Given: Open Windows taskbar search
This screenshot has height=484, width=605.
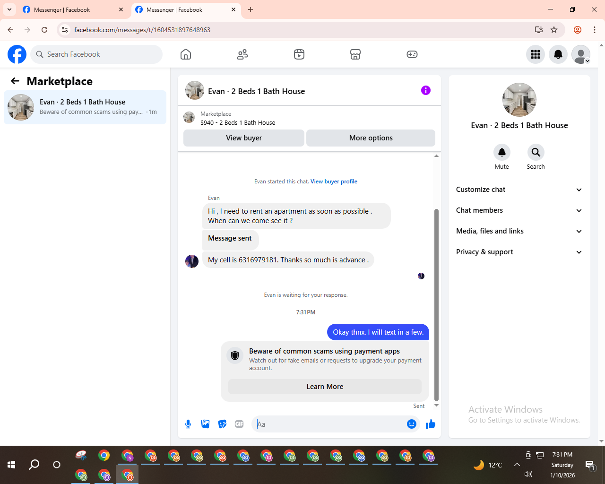Looking at the screenshot, I should click(x=34, y=465).
